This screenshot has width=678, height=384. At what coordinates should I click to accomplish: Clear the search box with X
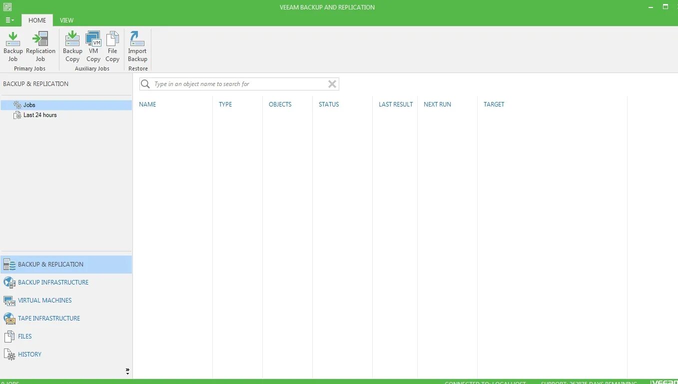[332, 84]
